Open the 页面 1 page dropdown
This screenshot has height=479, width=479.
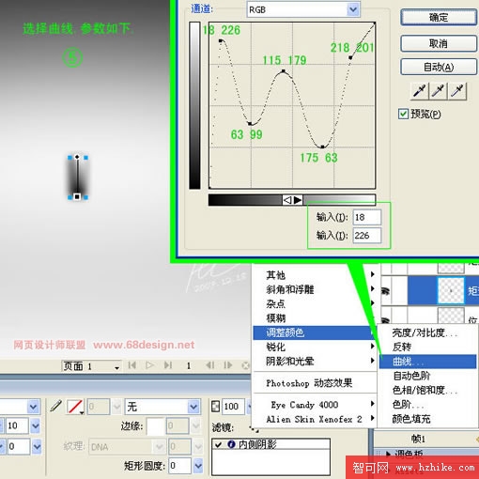click(x=91, y=366)
